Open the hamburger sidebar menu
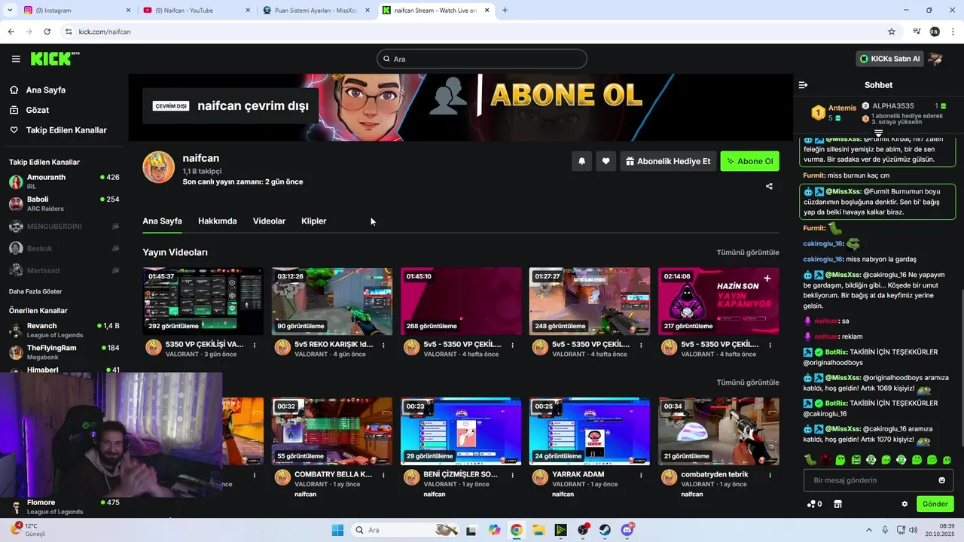This screenshot has height=542, width=964. click(16, 59)
